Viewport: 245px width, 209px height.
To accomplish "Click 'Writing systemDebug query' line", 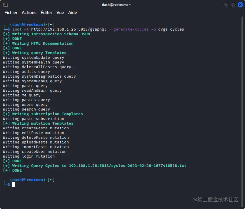I will tap(32, 81).
